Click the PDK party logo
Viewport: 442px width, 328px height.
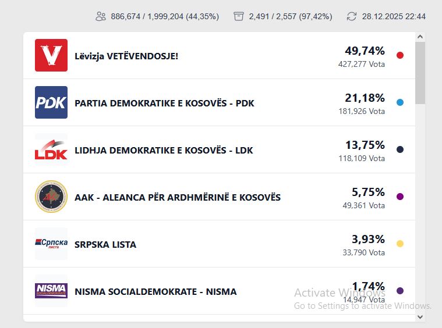[51, 102]
